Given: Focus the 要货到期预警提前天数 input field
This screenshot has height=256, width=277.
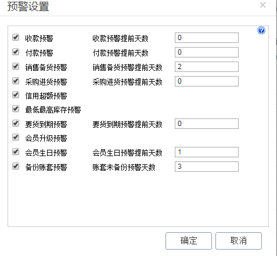Looking at the screenshot, I should (x=207, y=124).
